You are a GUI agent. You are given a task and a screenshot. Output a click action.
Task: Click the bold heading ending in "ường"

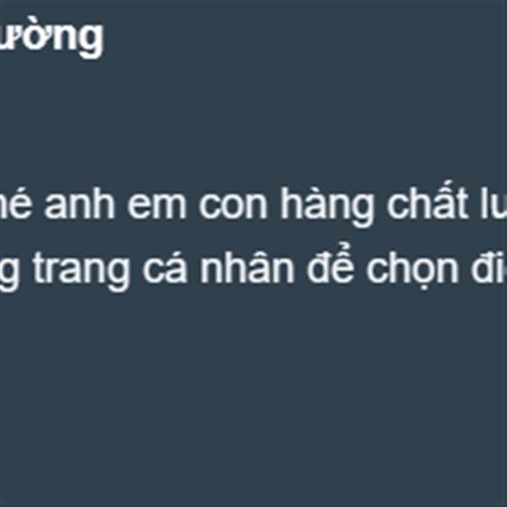pos(52,39)
